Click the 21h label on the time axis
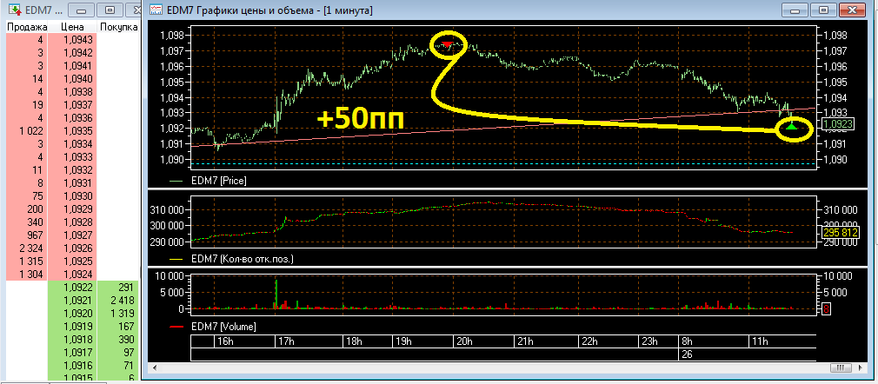Image resolution: width=878 pixels, height=384 pixels. pos(526,341)
